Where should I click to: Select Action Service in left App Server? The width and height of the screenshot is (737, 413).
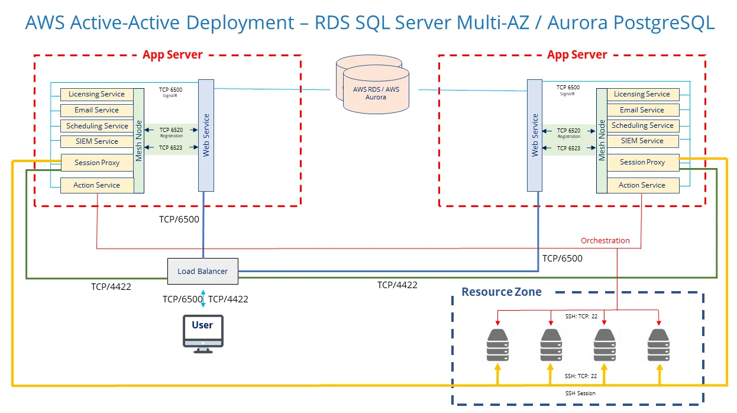coord(97,185)
